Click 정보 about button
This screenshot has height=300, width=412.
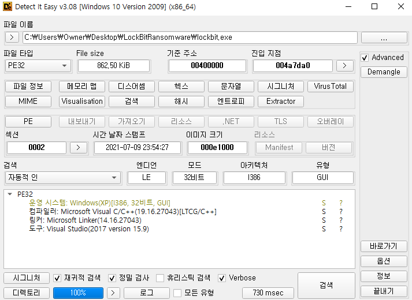(x=384, y=276)
